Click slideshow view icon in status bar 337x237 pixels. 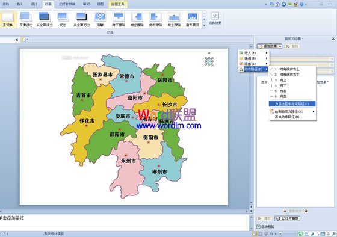tap(265, 233)
